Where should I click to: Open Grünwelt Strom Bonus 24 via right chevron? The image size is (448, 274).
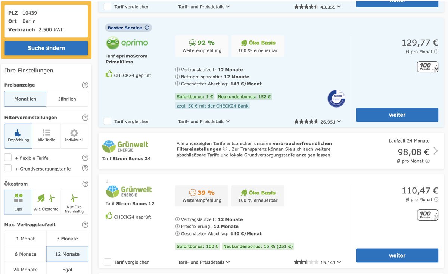click(x=436, y=151)
